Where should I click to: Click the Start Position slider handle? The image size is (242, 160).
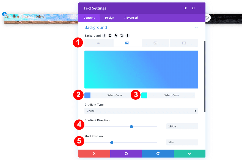pos(112,143)
